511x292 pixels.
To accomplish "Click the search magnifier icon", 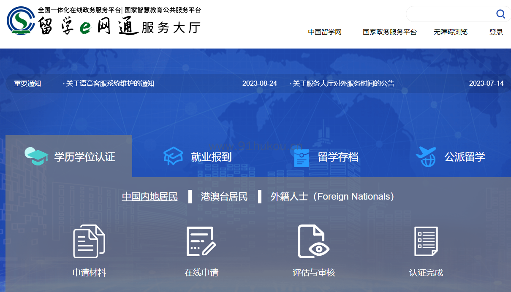I will 500,14.
